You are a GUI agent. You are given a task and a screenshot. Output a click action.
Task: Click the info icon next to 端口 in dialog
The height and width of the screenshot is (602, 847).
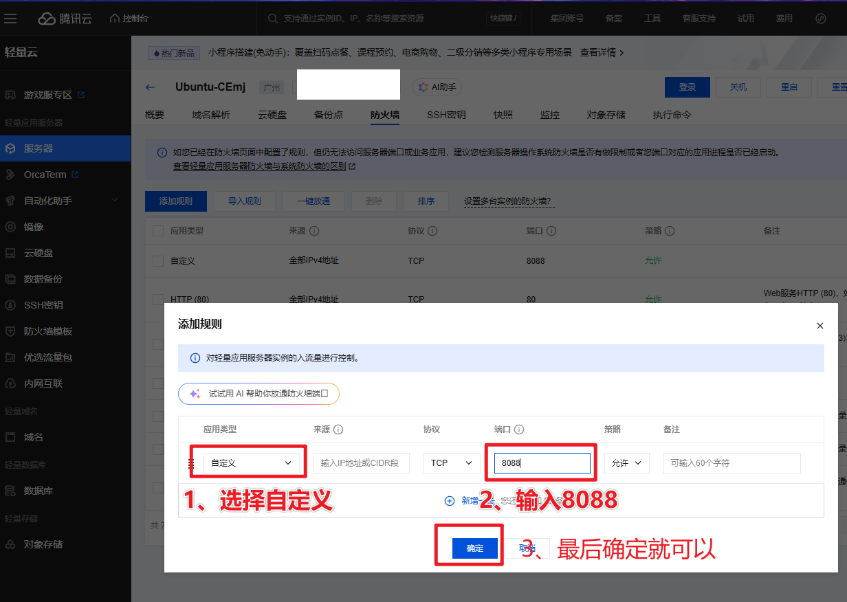(519, 430)
